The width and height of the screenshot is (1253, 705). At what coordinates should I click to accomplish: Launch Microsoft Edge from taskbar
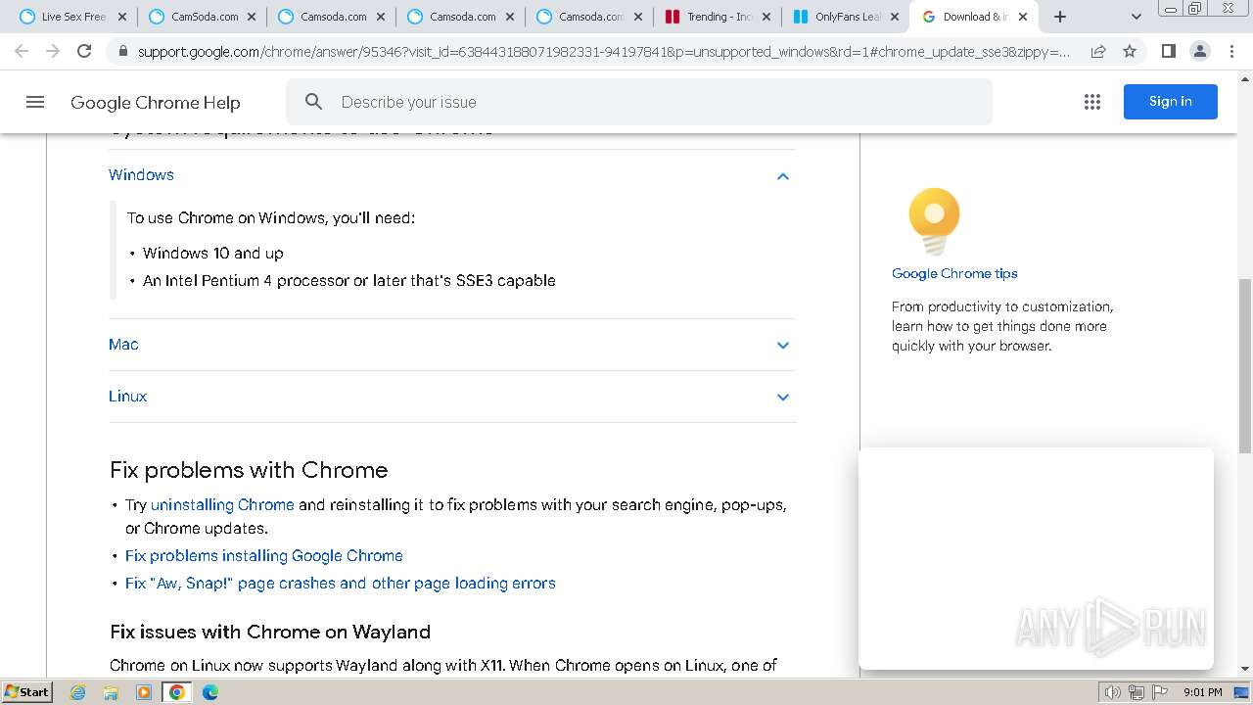[210, 692]
